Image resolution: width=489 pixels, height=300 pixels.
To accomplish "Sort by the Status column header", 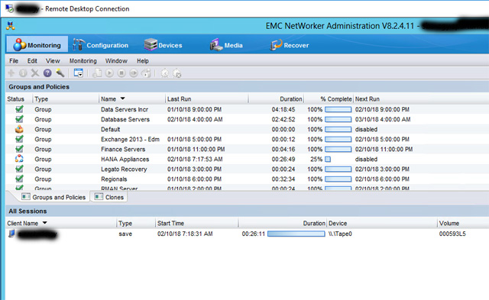I will (15, 99).
